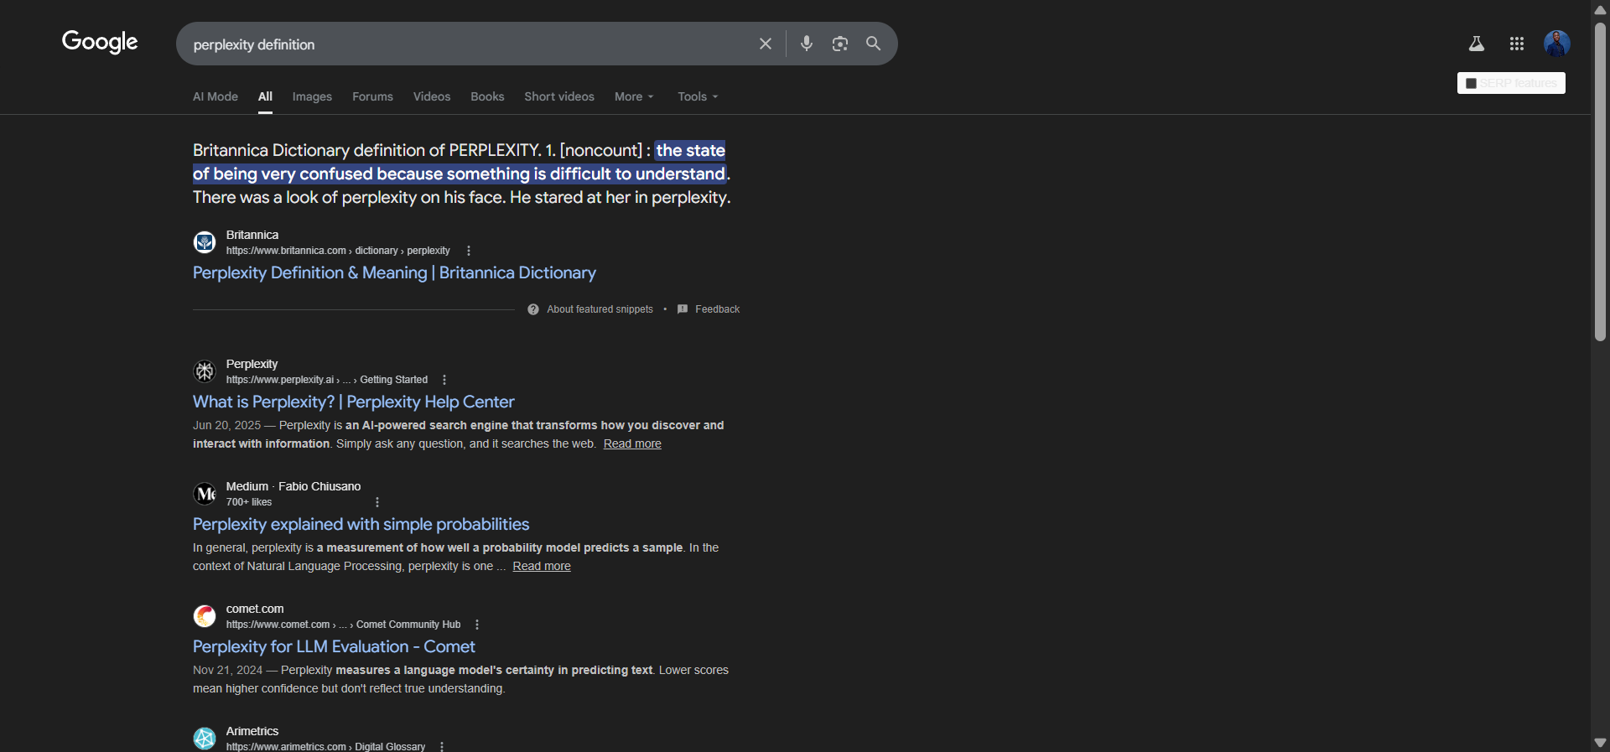Toggle the SERP features checkbox
Image resolution: width=1610 pixels, height=752 pixels.
(1471, 83)
